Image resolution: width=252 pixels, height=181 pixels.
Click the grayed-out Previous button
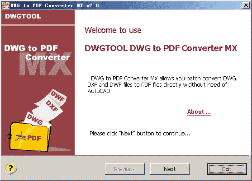[125, 169]
